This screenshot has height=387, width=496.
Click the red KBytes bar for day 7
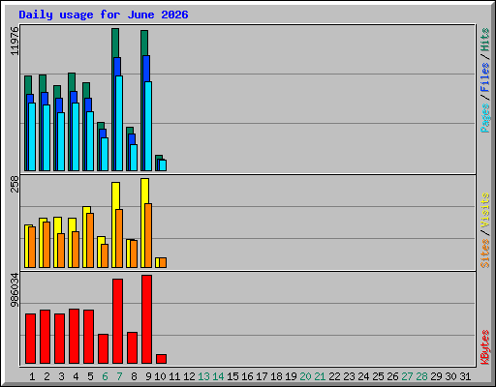pos(117,321)
